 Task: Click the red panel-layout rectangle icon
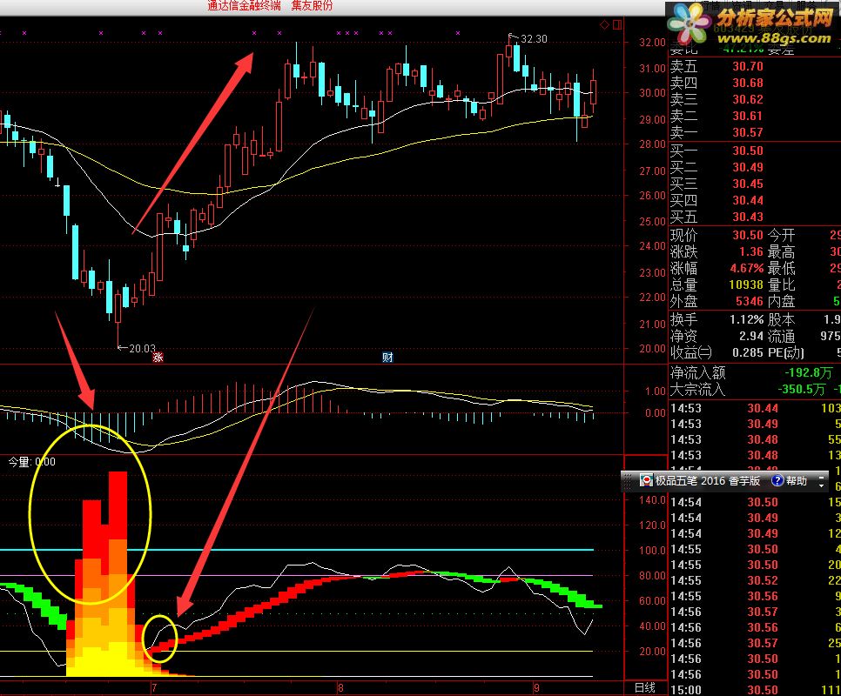click(x=616, y=24)
